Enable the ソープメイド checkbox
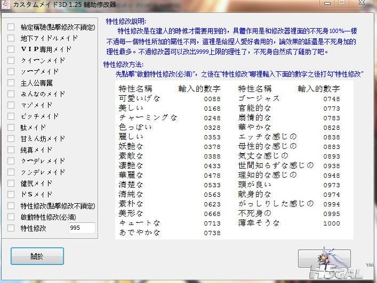The width and height of the screenshot is (377, 283). (x=11, y=71)
